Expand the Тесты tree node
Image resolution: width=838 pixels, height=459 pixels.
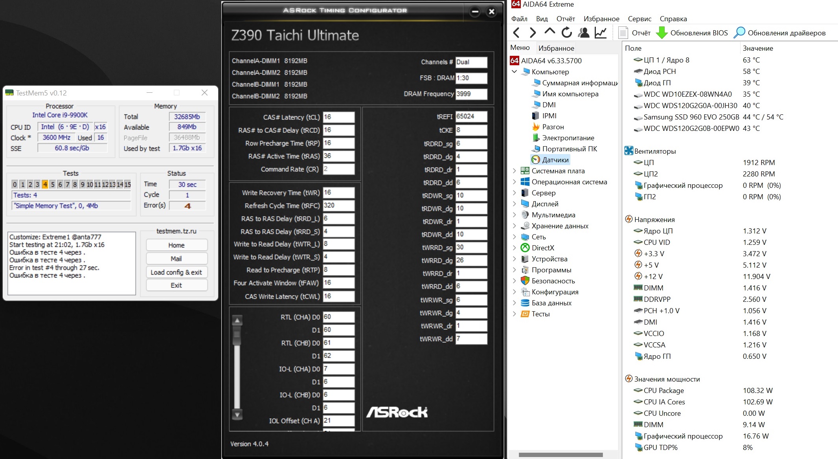(x=514, y=314)
